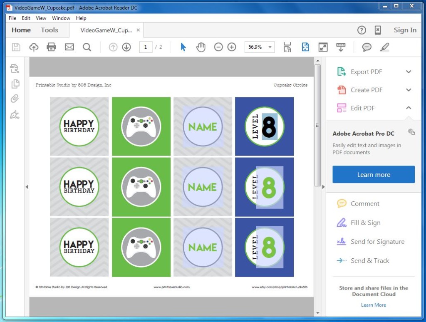Open the View menu
The image size is (426, 322).
click(41, 18)
